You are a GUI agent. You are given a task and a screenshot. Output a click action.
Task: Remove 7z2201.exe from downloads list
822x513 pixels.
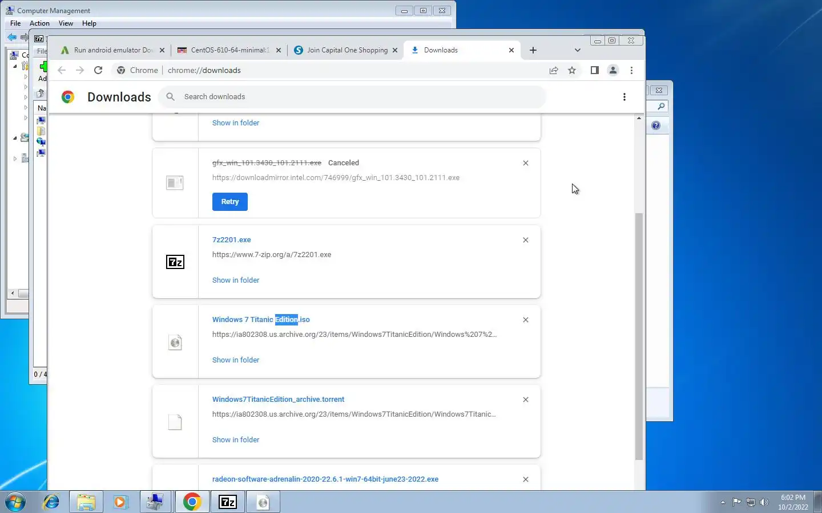[526, 240]
